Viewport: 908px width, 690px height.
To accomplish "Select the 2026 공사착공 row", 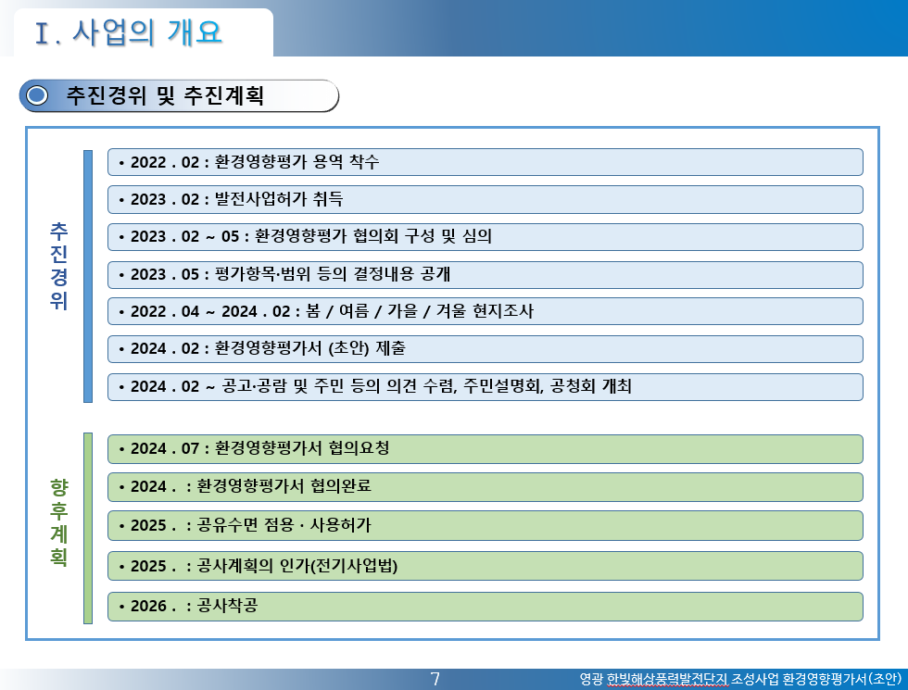I will coord(486,606).
